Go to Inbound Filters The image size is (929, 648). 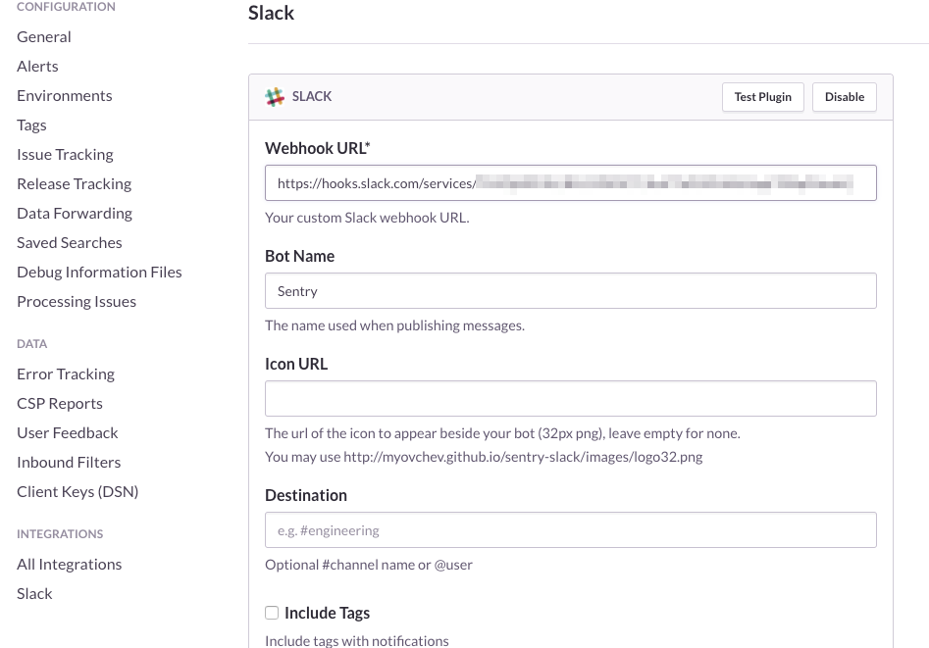(x=69, y=462)
